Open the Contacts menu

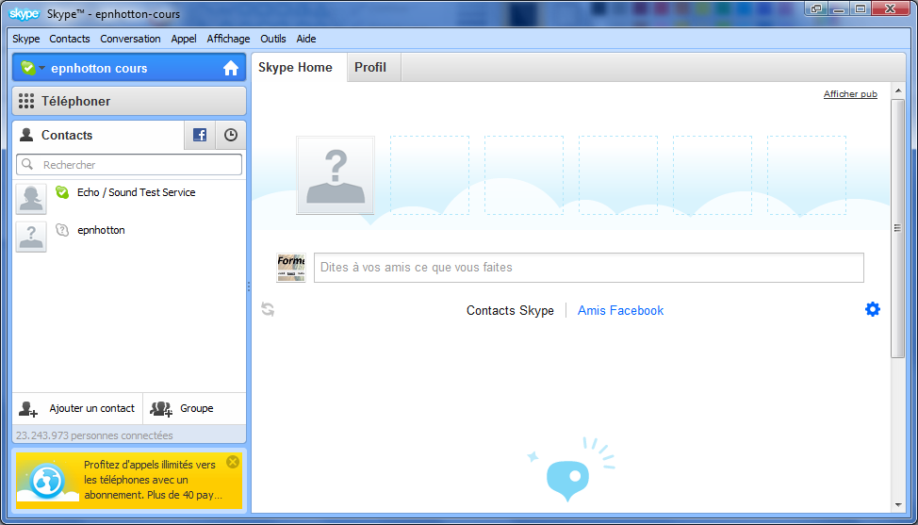tap(70, 39)
